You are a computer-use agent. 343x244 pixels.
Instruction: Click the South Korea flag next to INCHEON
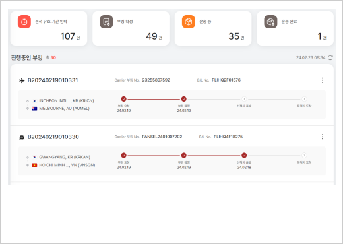pyautogui.click(x=34, y=101)
